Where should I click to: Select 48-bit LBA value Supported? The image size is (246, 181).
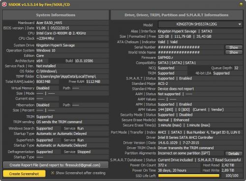(221, 73)
